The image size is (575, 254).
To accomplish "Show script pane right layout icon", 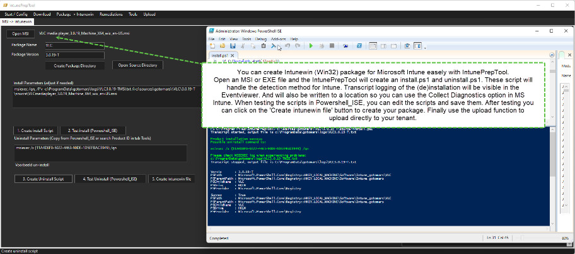I will click(383, 46).
